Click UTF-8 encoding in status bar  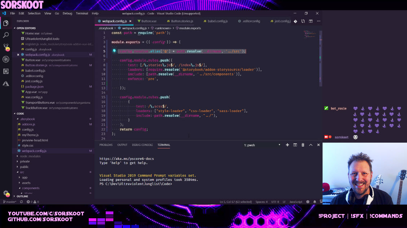275,202
